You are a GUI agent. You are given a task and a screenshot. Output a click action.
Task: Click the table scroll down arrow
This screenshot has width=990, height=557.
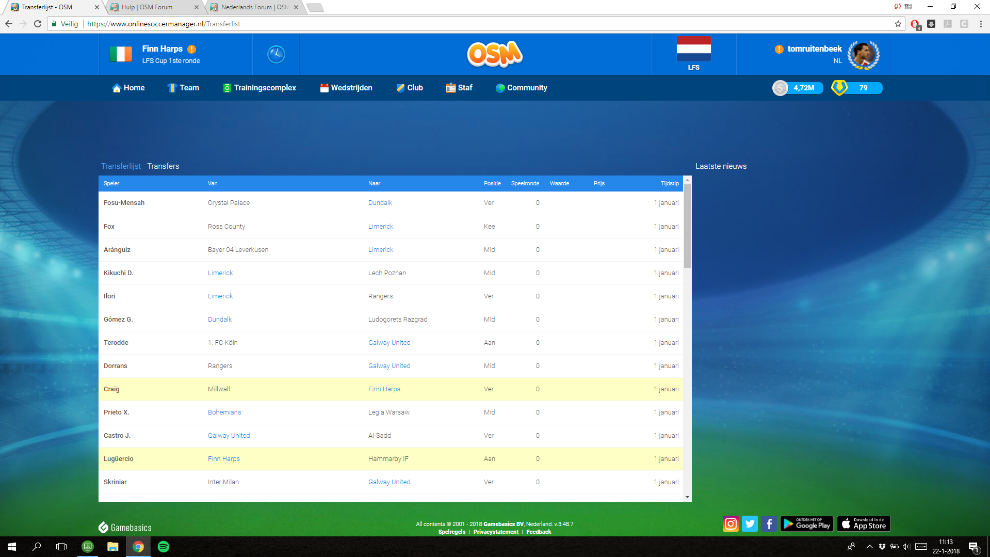(x=687, y=497)
